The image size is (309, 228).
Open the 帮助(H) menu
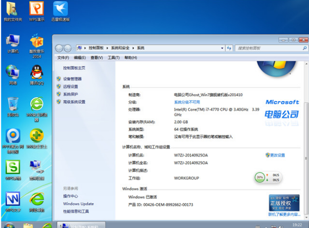tap(131, 58)
